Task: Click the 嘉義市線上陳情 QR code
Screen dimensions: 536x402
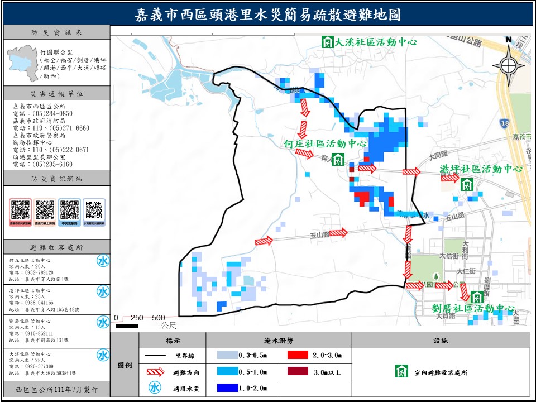Action: (x=45, y=210)
